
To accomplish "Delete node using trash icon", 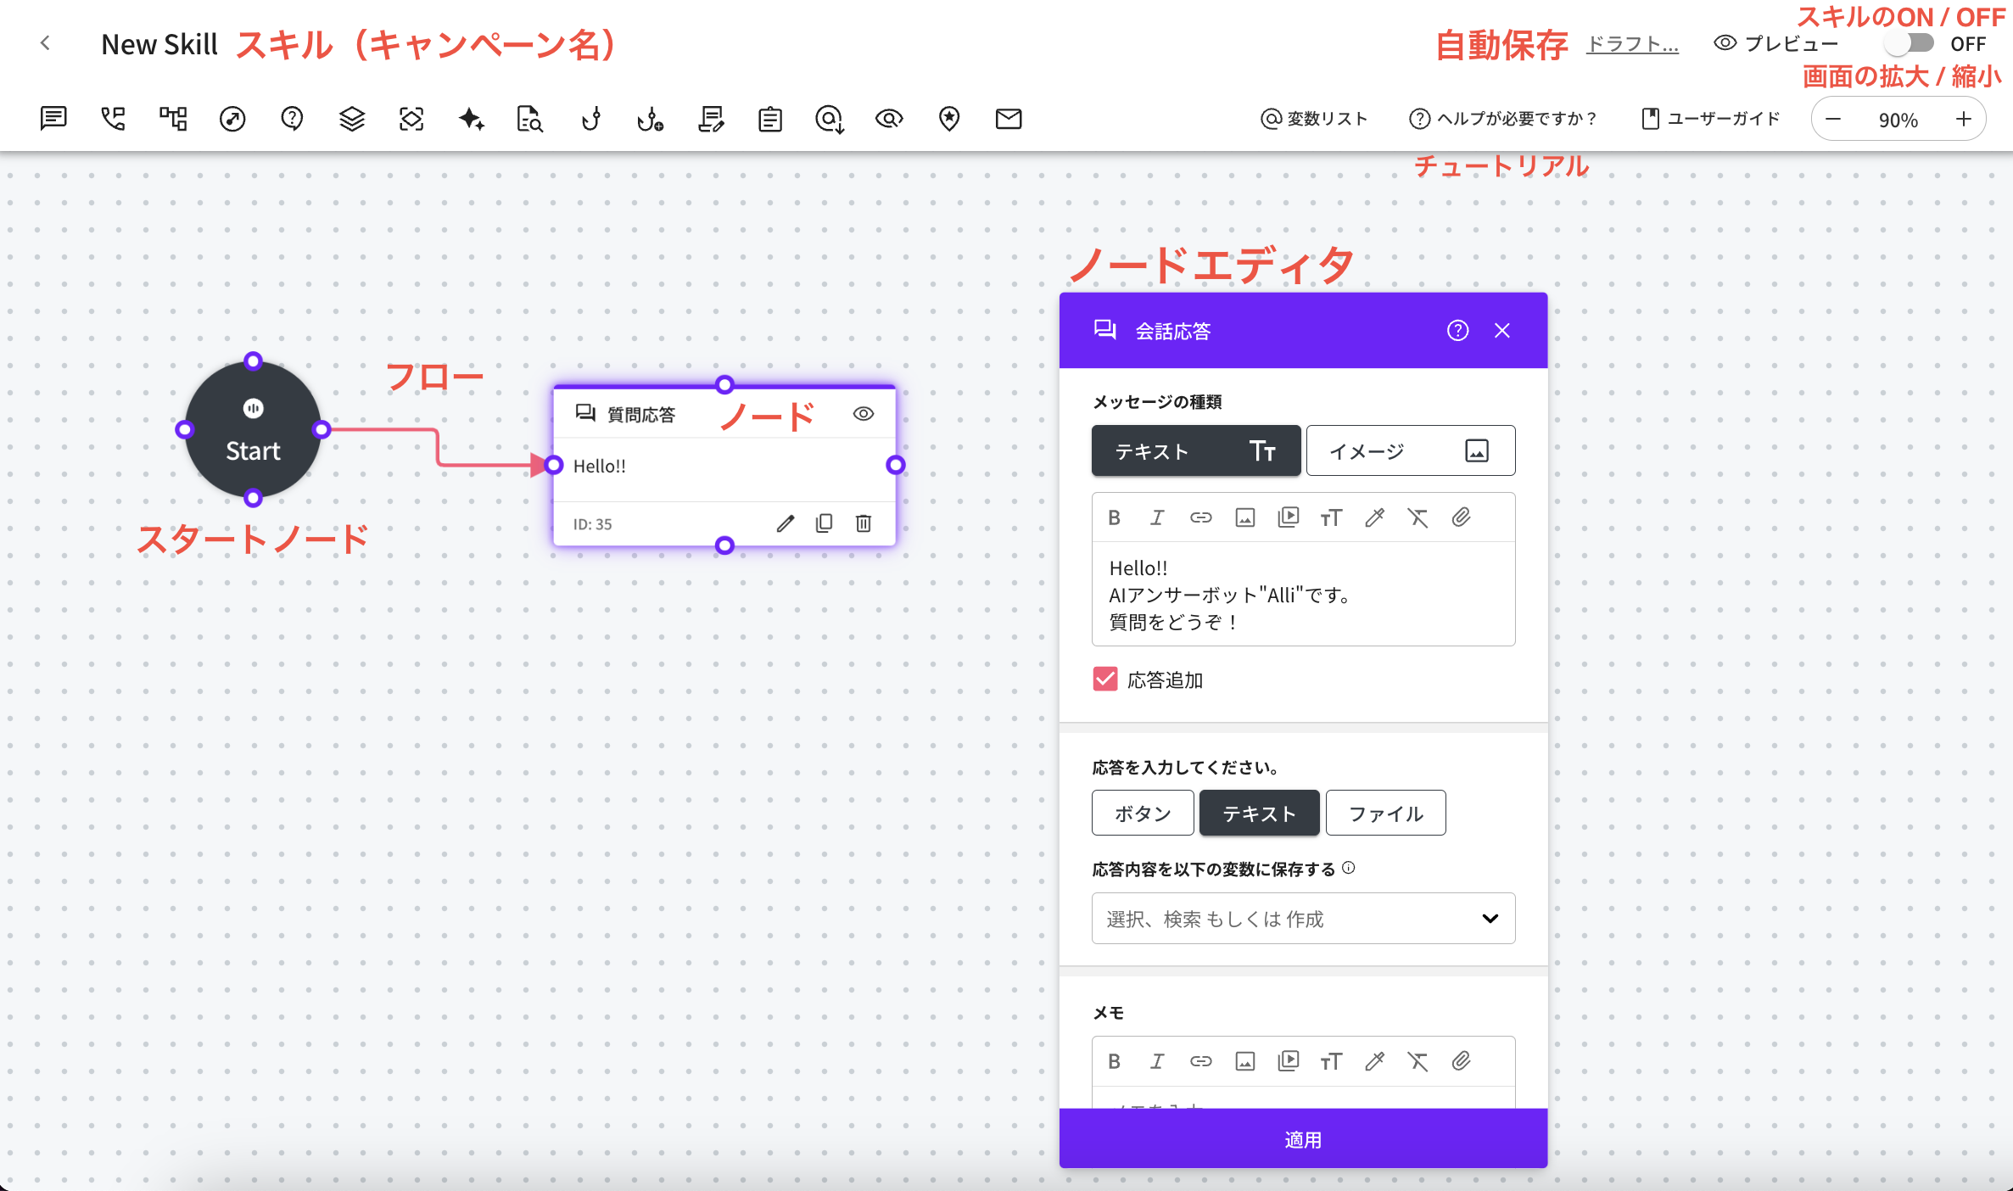I will click(x=864, y=523).
